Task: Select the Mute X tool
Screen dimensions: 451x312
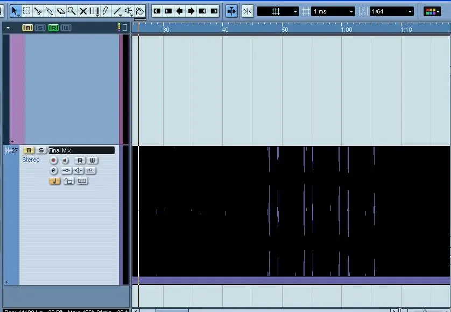Action: click(x=83, y=11)
